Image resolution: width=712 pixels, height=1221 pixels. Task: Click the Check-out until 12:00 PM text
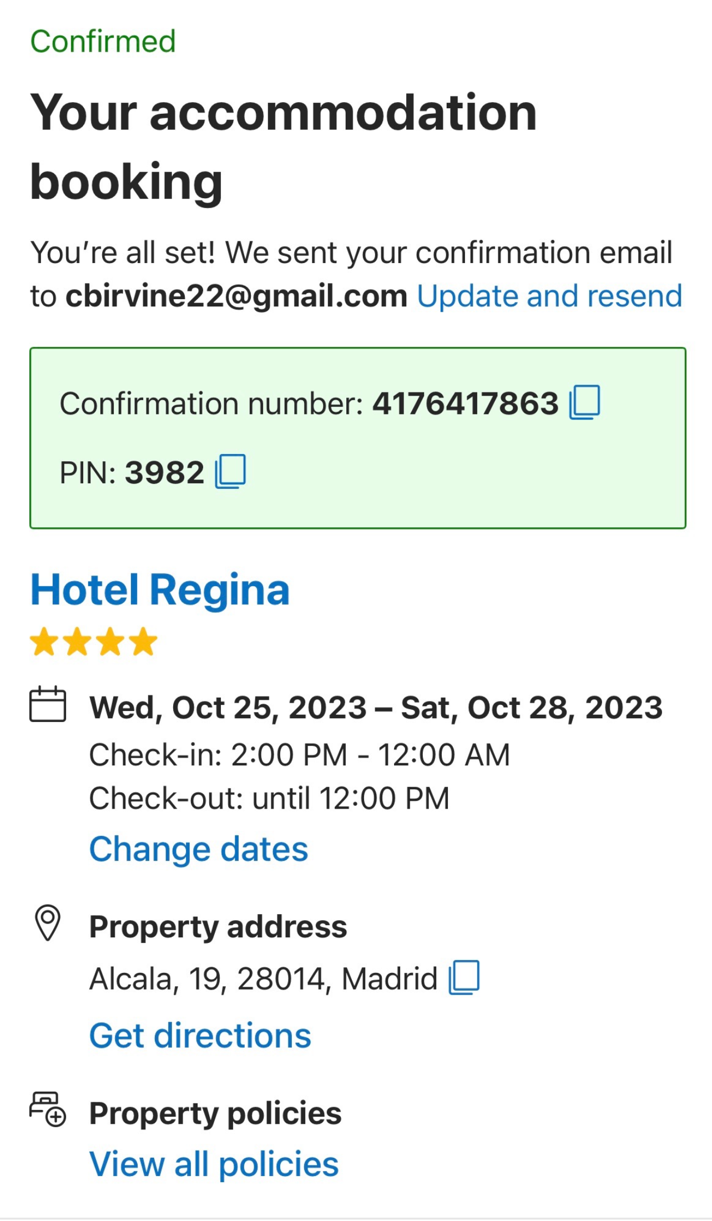tap(269, 799)
